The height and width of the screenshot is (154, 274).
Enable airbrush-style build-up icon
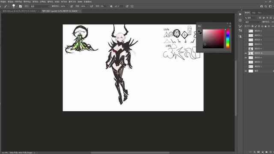pos(91,6)
